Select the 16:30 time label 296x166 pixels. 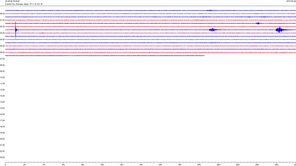click(2, 114)
